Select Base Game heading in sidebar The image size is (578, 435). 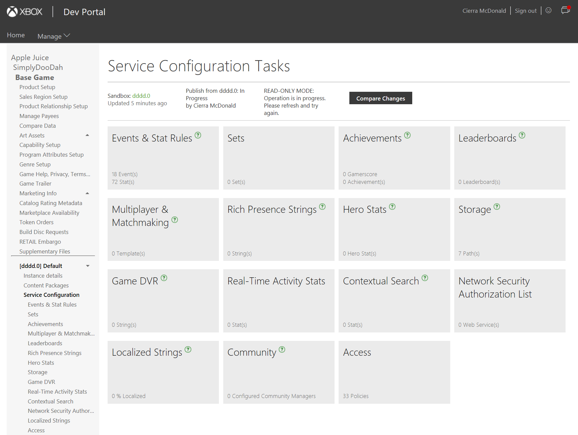pyautogui.click(x=35, y=77)
